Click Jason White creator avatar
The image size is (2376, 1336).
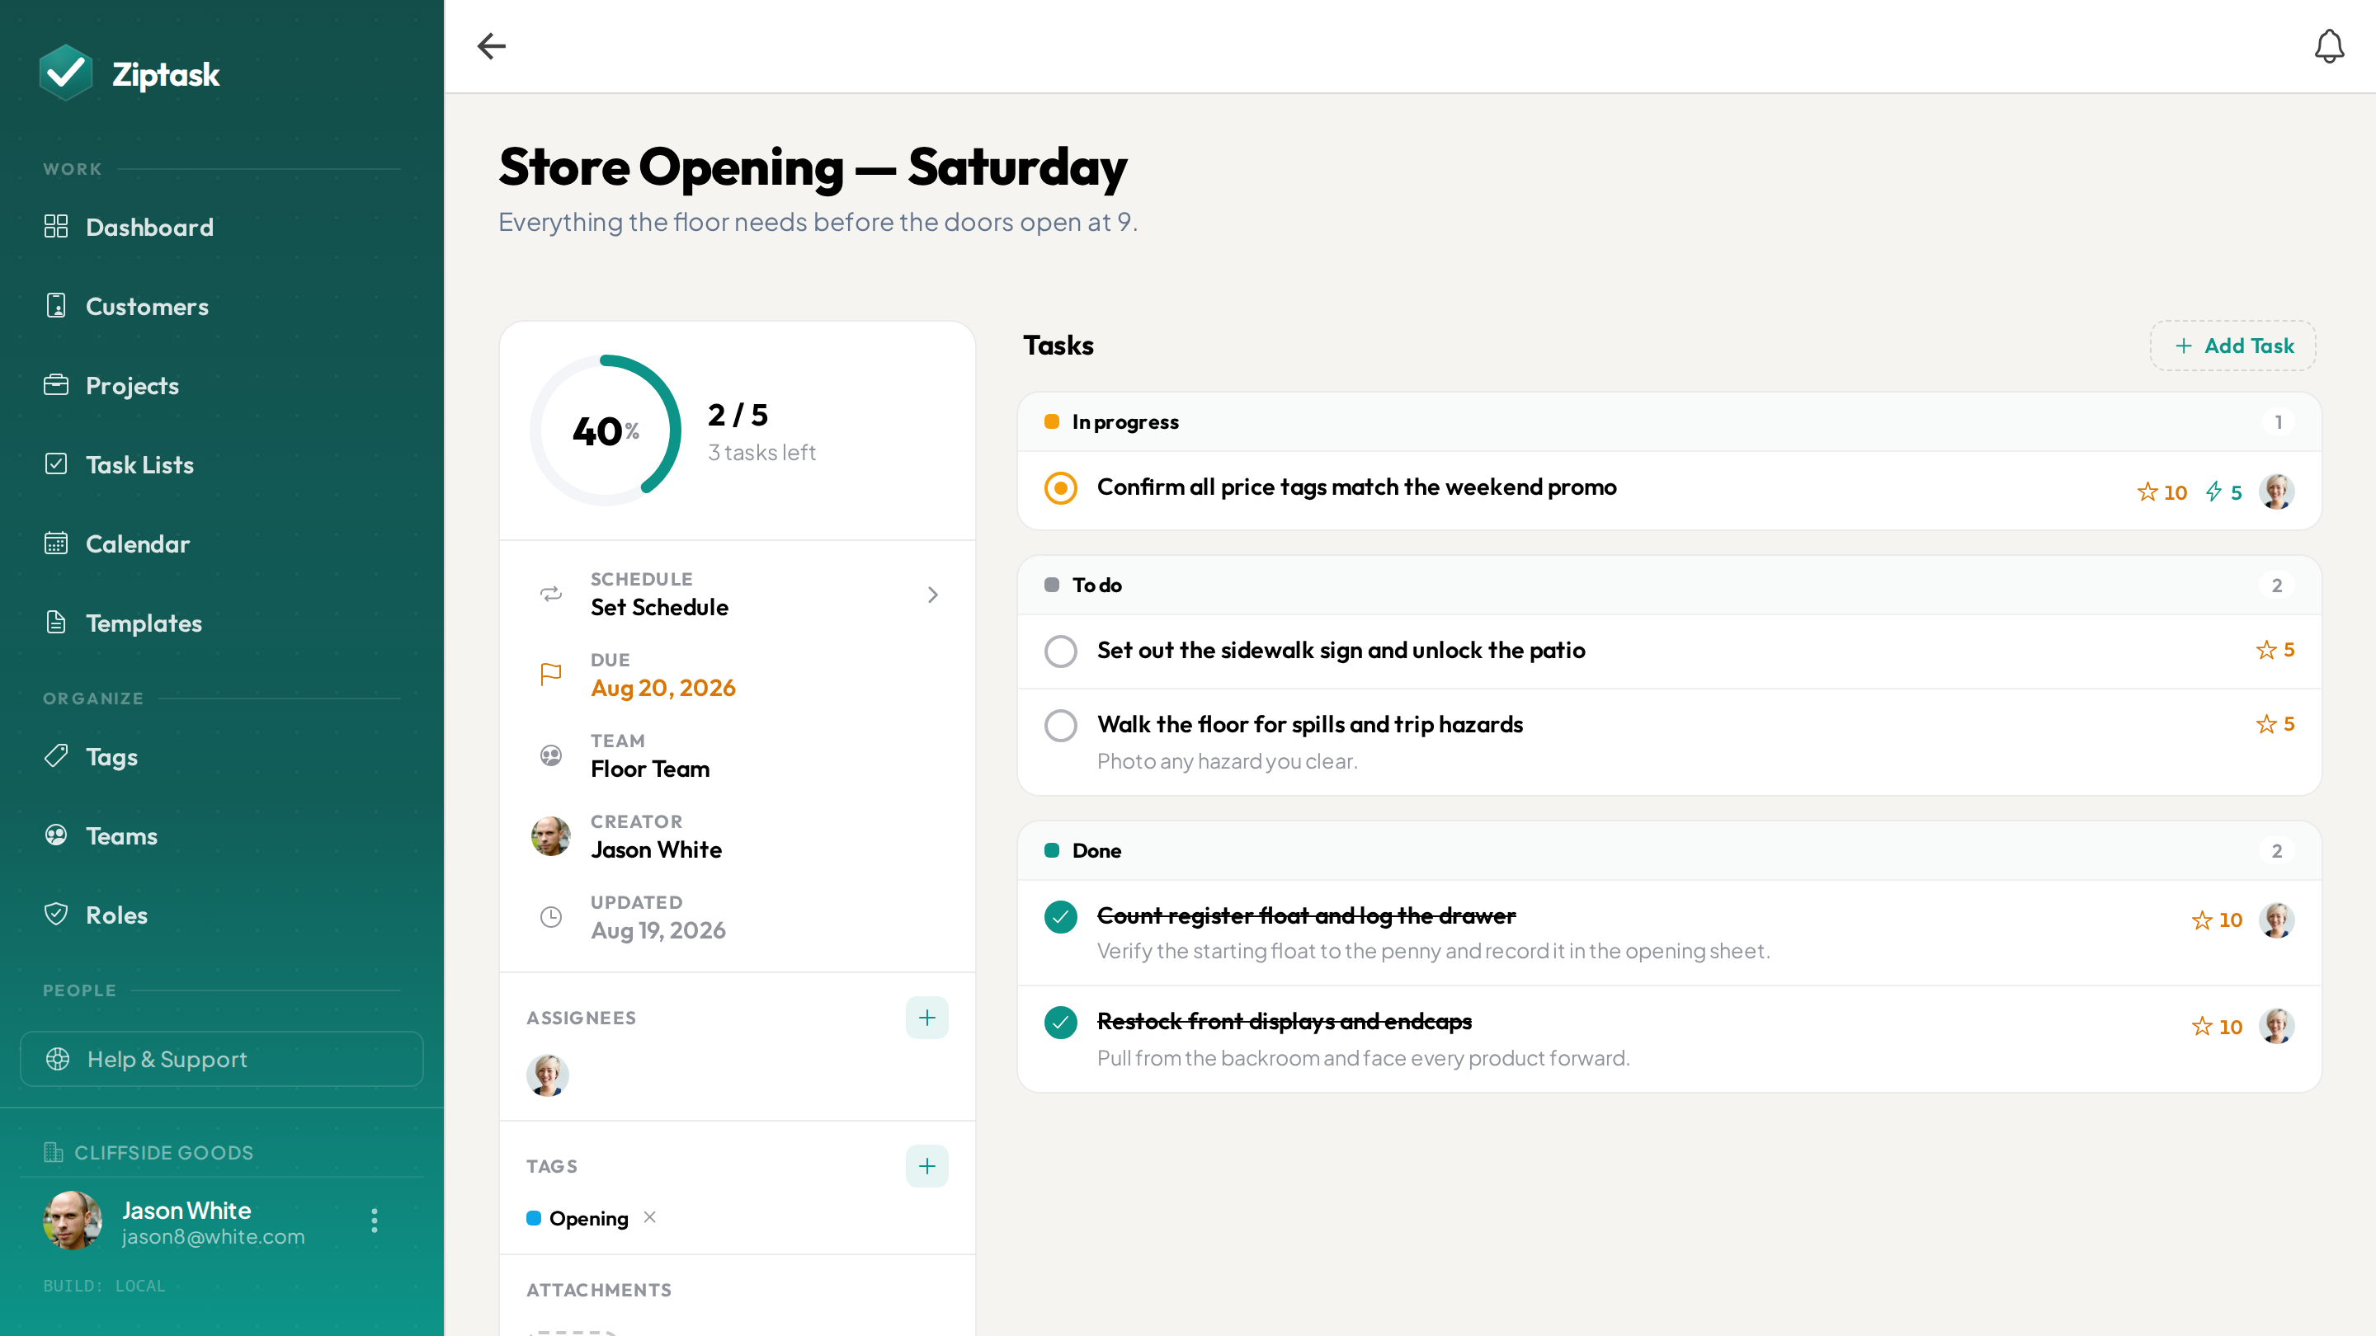[x=550, y=836]
